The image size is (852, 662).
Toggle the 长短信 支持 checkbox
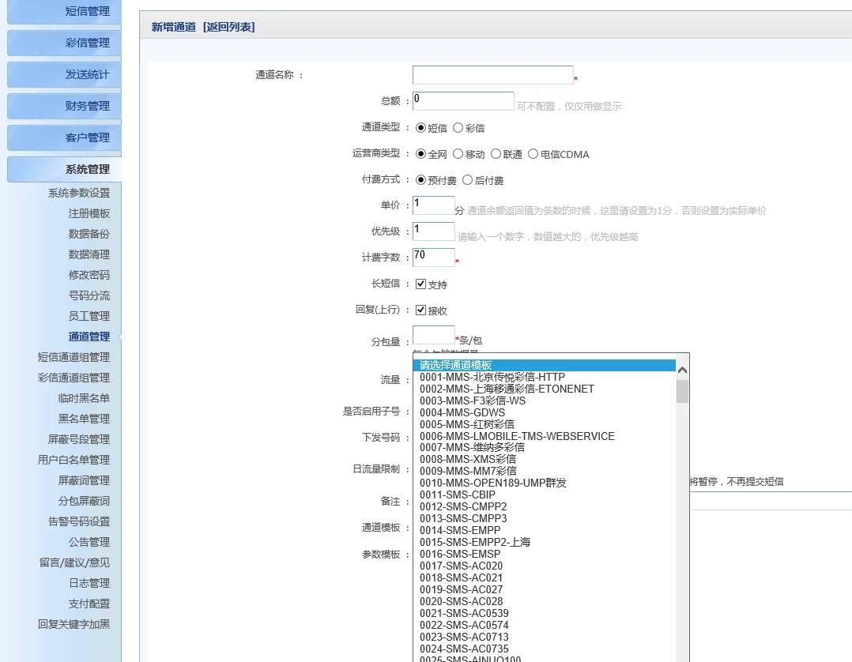420,284
